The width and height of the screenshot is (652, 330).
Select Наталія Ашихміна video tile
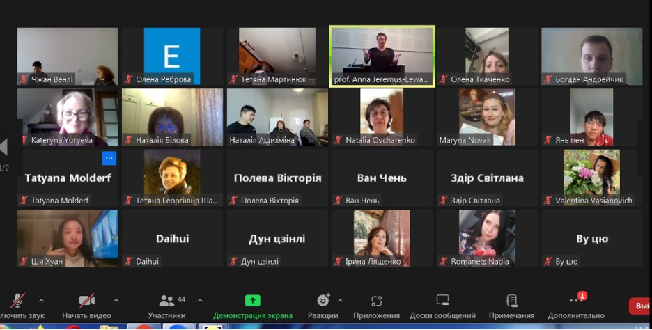pyautogui.click(x=277, y=117)
